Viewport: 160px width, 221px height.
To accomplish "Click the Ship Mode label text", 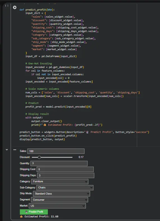I will click(x=26, y=193).
